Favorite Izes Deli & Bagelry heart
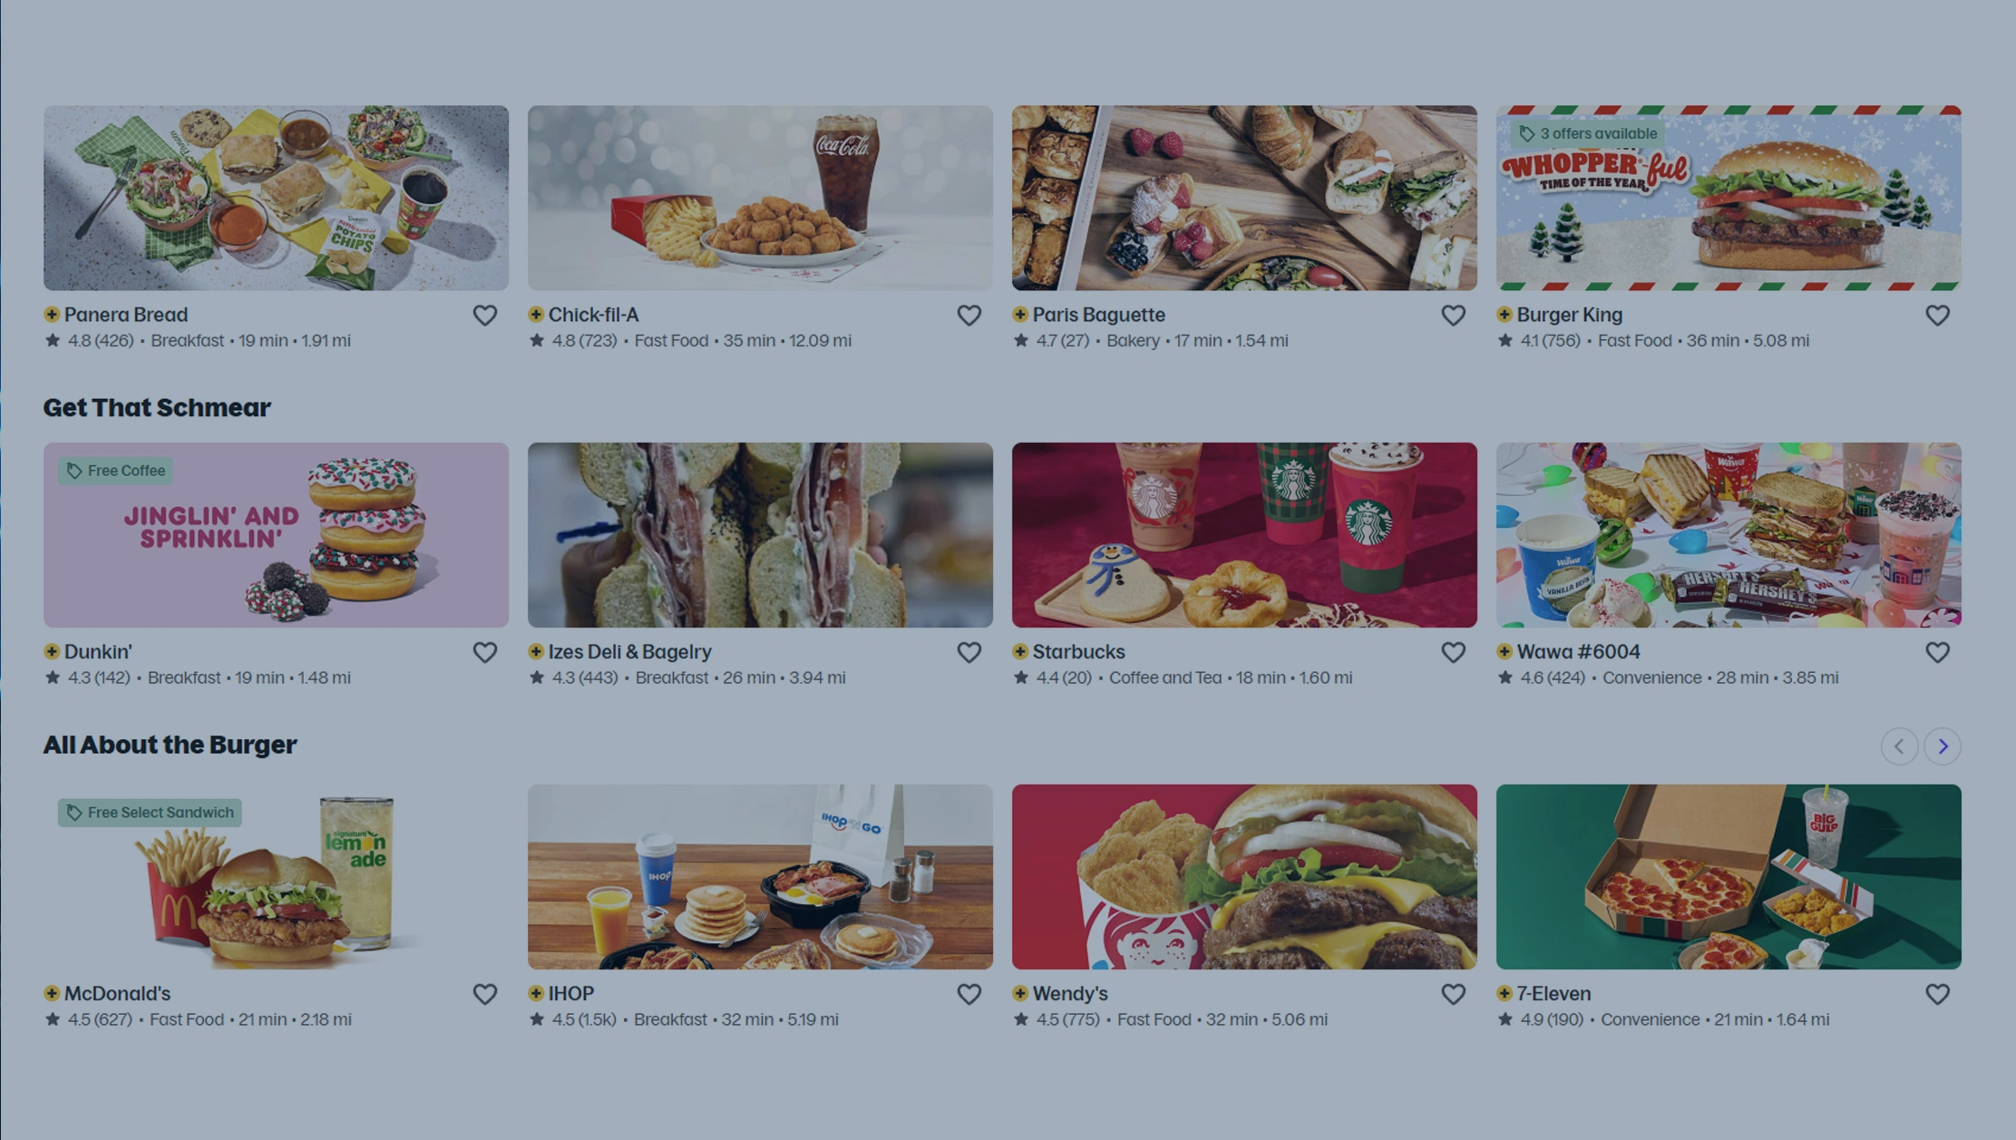Viewport: 2016px width, 1140px height. (969, 652)
